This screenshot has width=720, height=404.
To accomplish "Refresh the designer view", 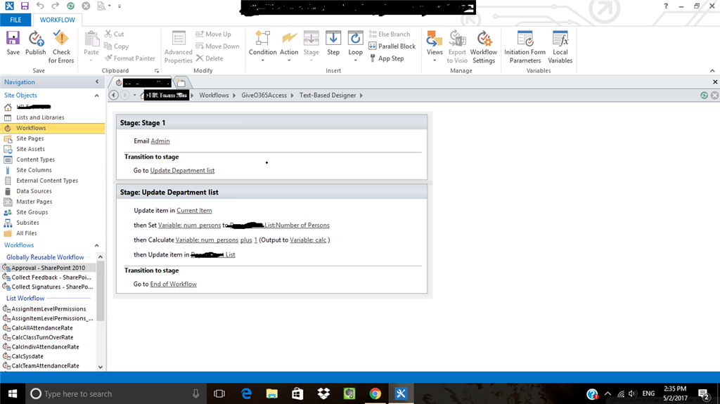I will (704, 95).
